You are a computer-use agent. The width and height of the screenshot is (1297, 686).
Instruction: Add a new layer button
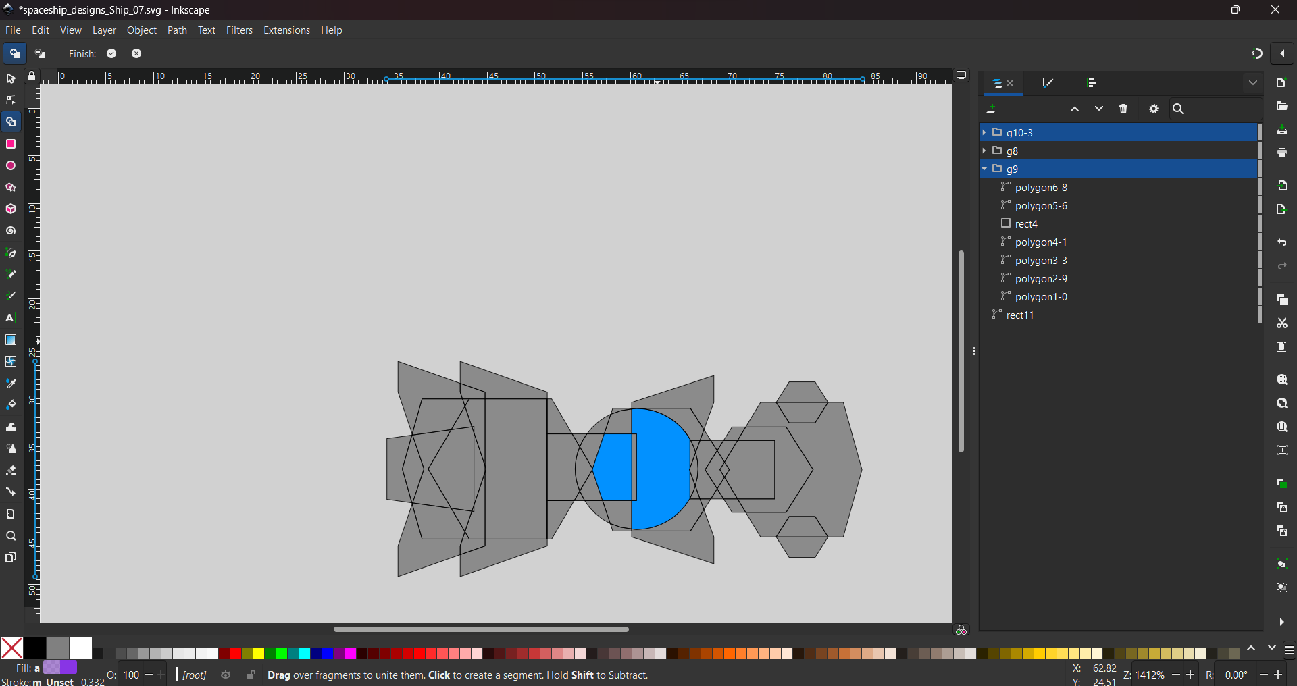click(x=992, y=109)
